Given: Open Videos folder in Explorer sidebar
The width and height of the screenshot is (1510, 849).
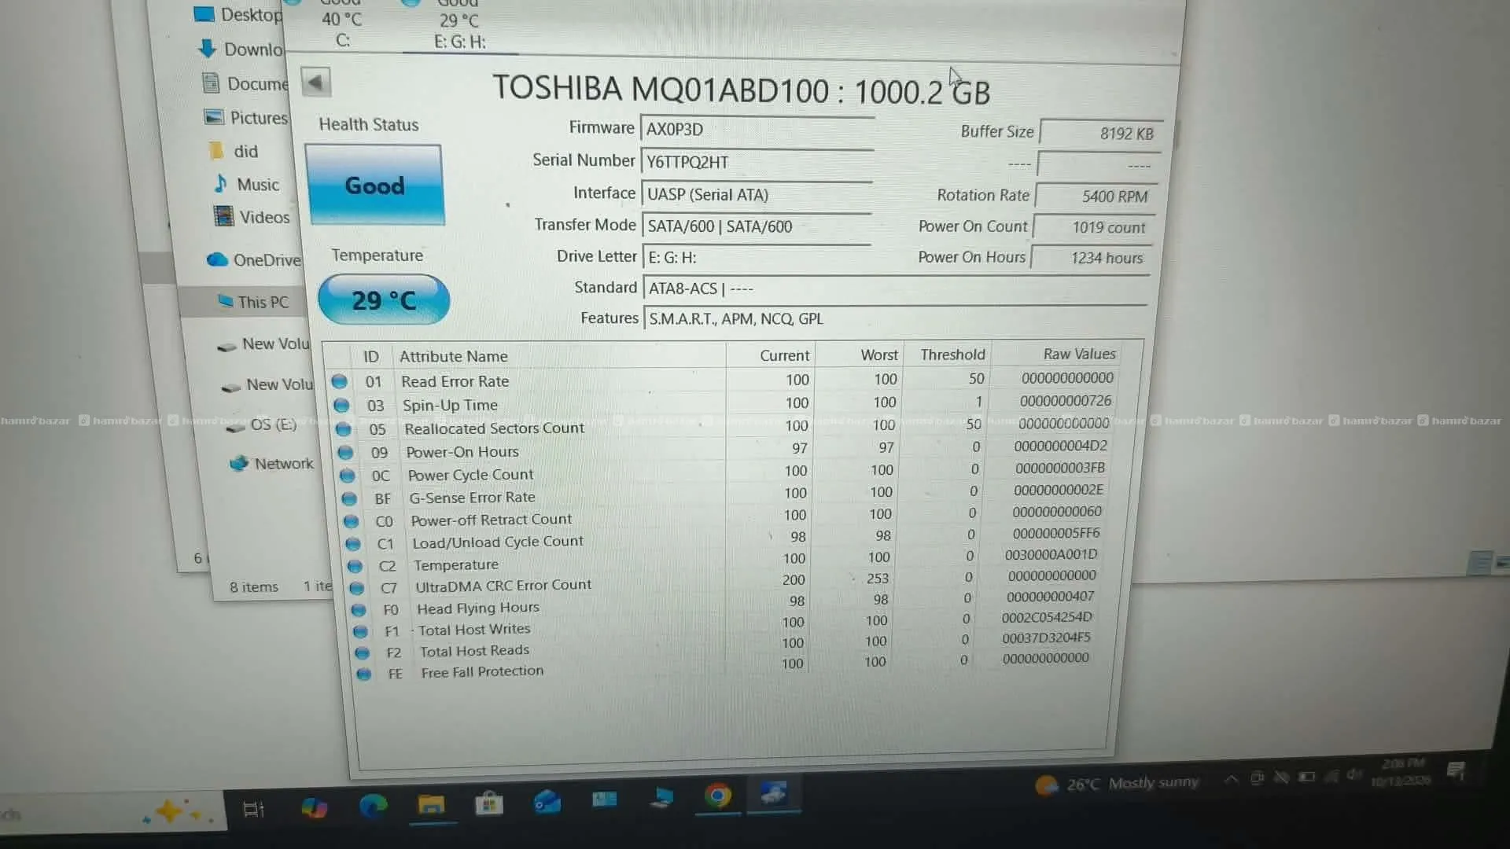Looking at the screenshot, I should pyautogui.click(x=252, y=217).
